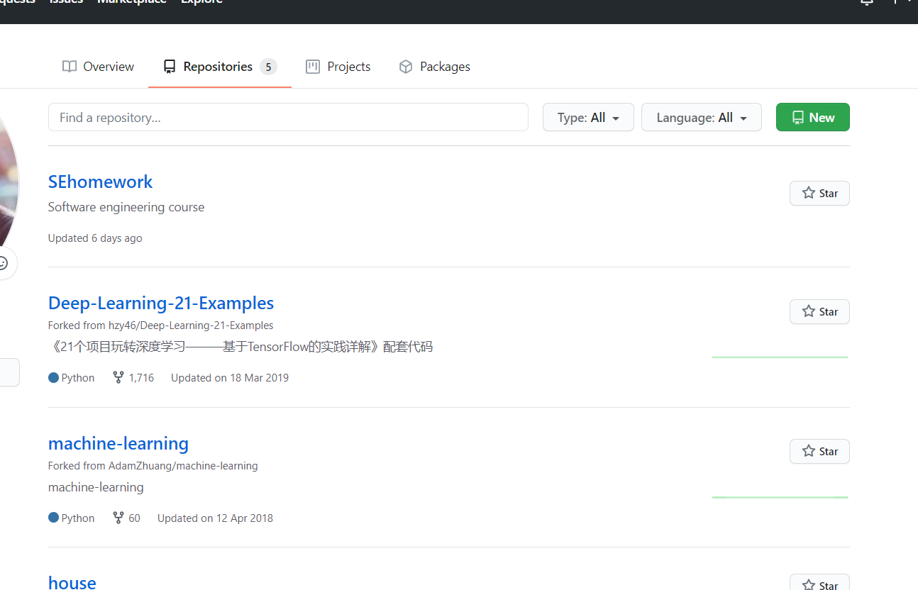Screen dimensions: 918x590
Task: Click the fork icon on machine-learning repo
Action: tap(118, 518)
